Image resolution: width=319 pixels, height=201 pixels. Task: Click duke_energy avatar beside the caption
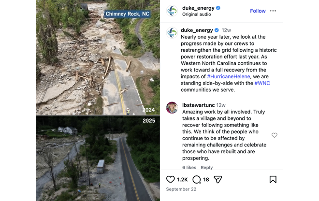point(172,33)
